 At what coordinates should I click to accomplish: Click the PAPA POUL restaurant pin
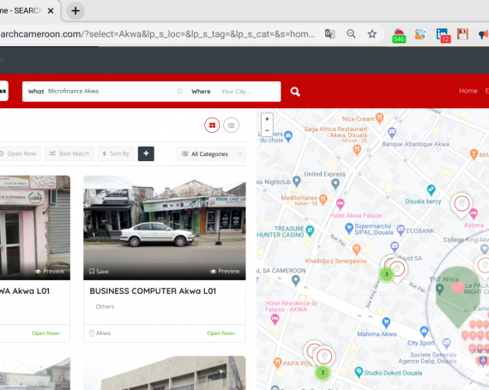(x=277, y=363)
